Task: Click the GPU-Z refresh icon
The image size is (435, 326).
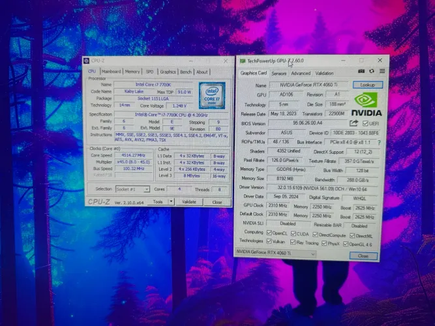Action: point(372,71)
